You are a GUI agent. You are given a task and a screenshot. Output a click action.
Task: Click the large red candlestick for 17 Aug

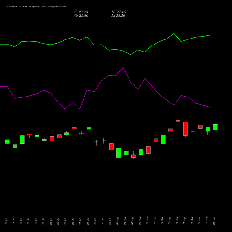pos(186,129)
